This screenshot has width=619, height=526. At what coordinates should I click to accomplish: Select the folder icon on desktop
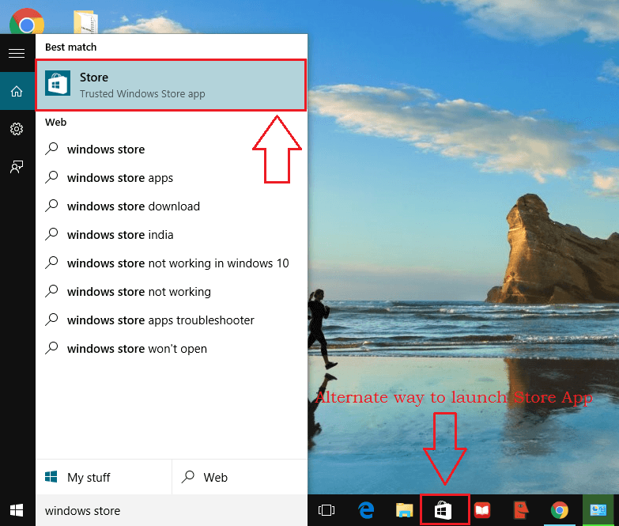[85, 21]
